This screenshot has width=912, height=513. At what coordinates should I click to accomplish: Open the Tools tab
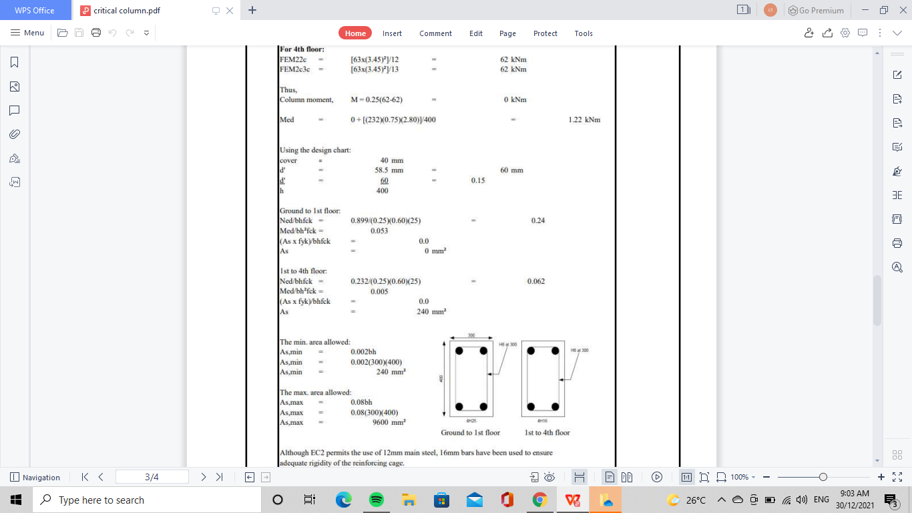(584, 33)
